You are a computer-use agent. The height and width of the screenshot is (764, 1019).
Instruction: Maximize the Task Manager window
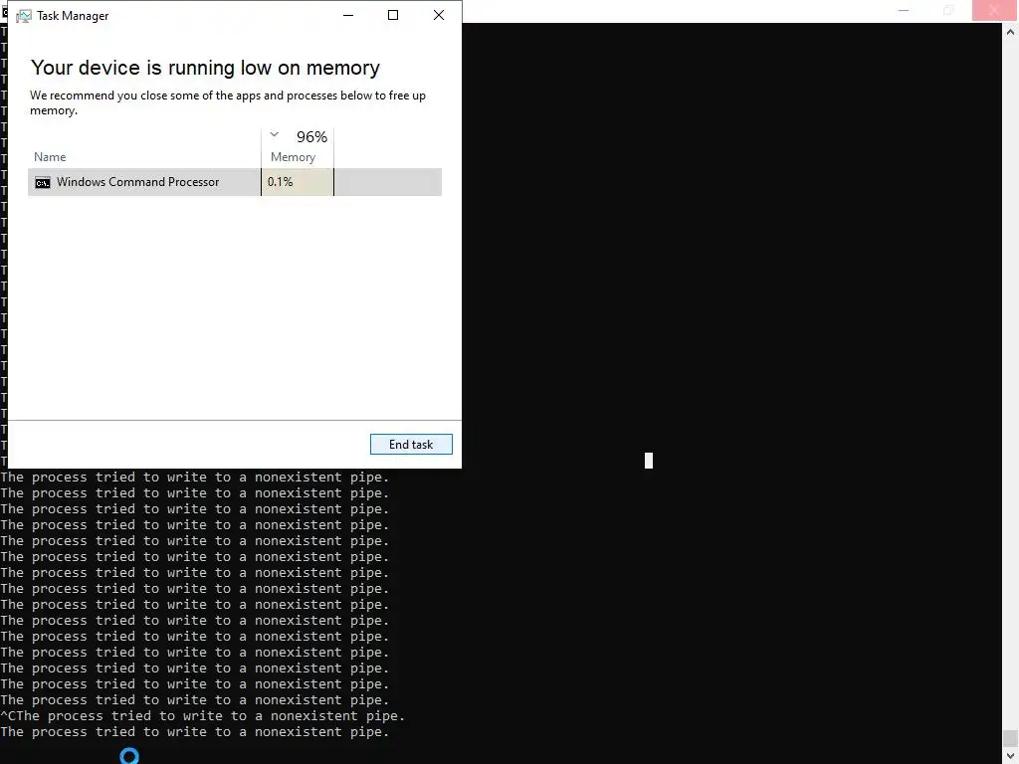click(x=392, y=15)
